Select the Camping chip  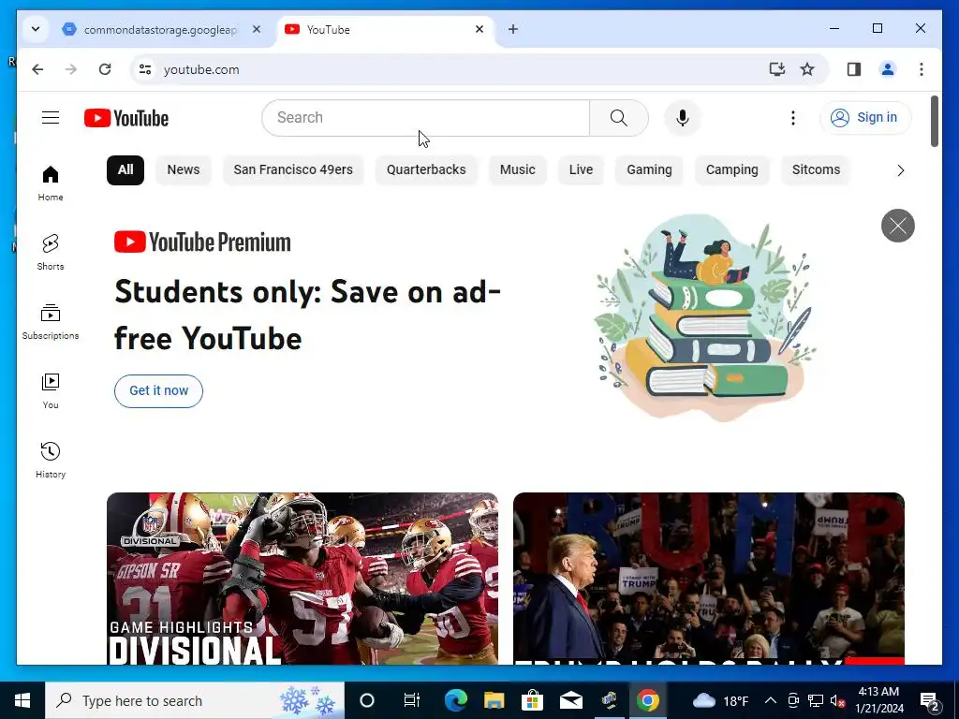pyautogui.click(x=732, y=170)
